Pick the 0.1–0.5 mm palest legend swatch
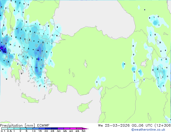 pyautogui.click(x=5, y=128)
